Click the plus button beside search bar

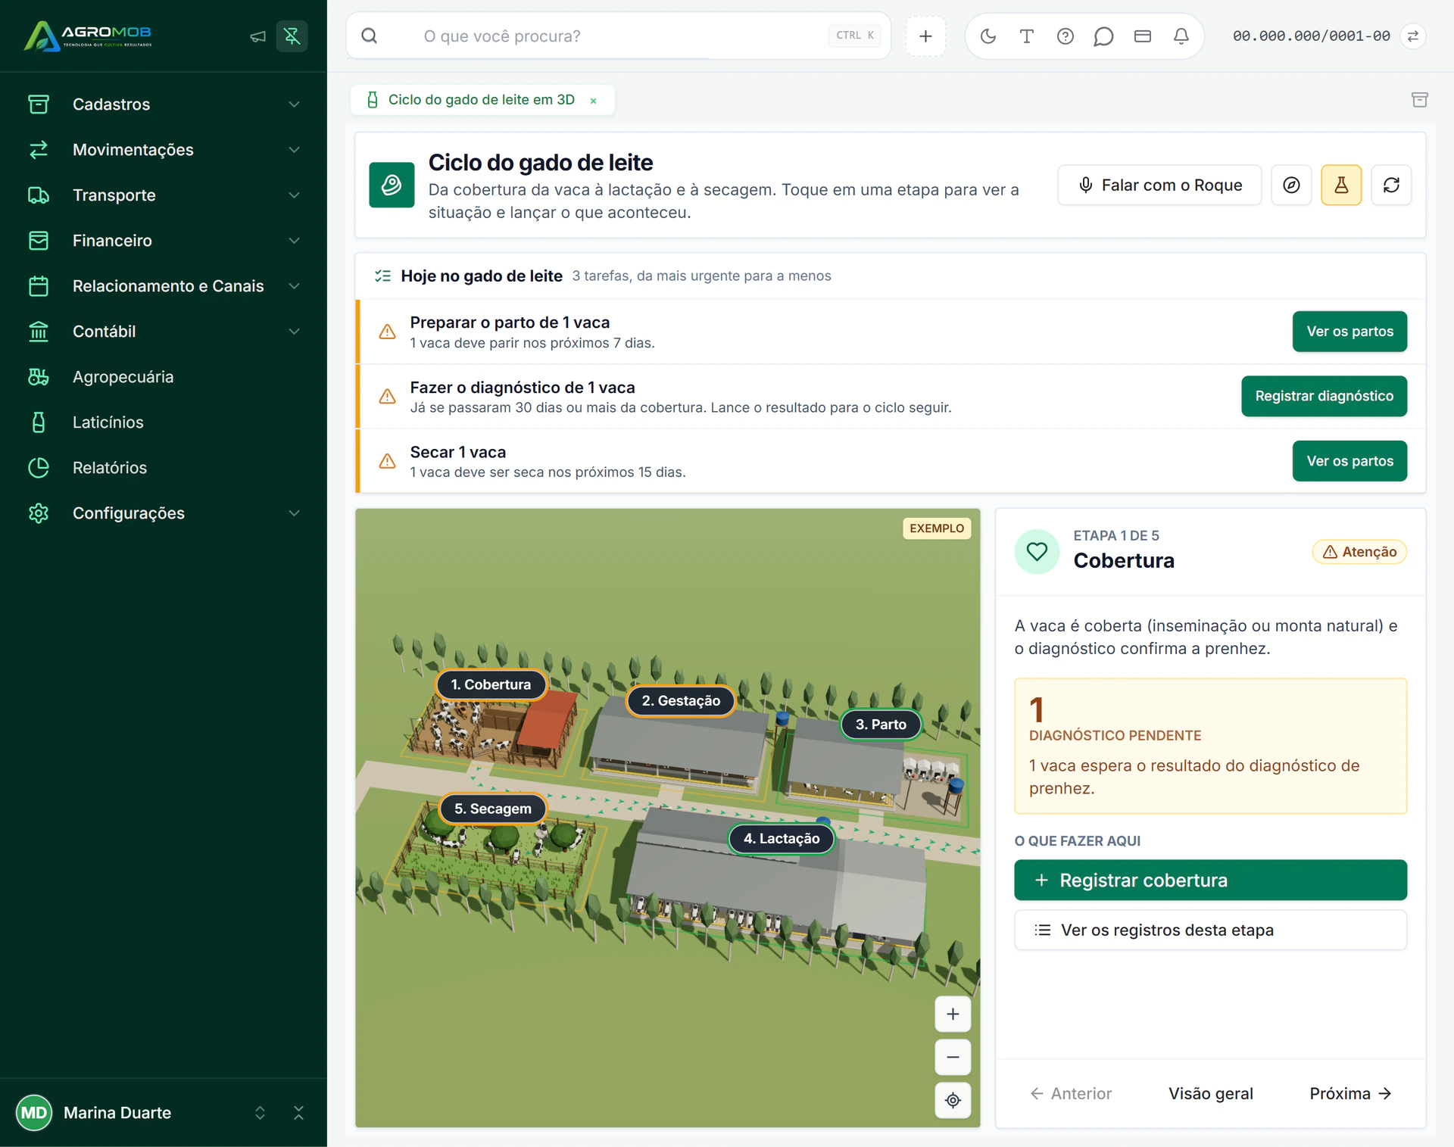coord(925,36)
